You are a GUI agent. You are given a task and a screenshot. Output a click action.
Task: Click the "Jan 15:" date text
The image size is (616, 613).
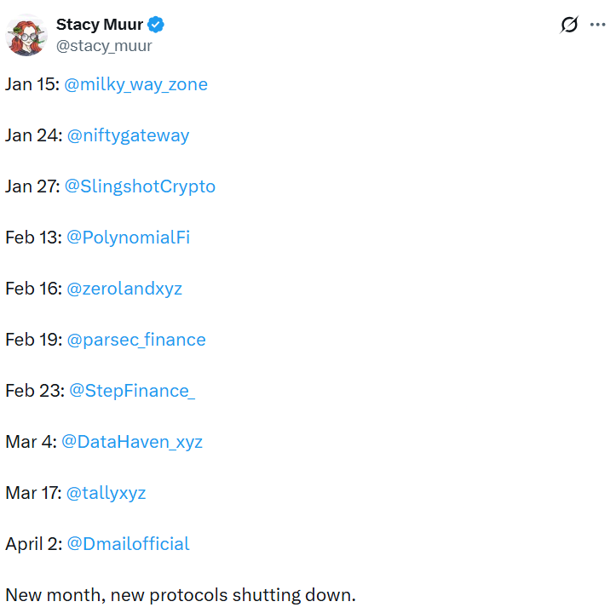coord(32,84)
